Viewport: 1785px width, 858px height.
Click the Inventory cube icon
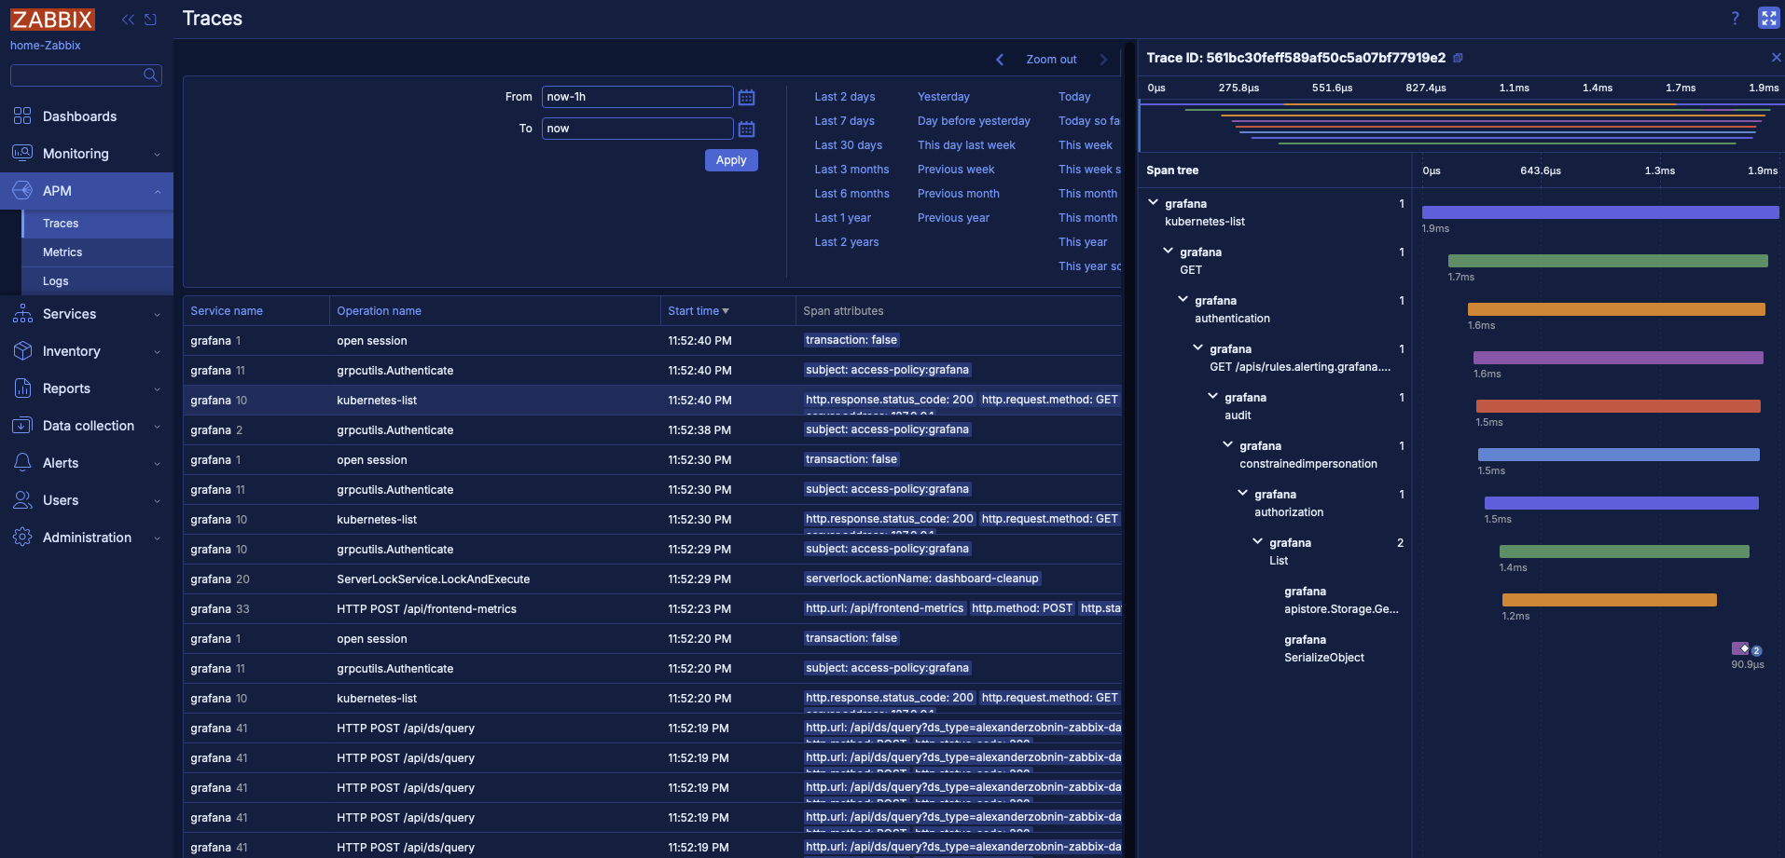[22, 351]
